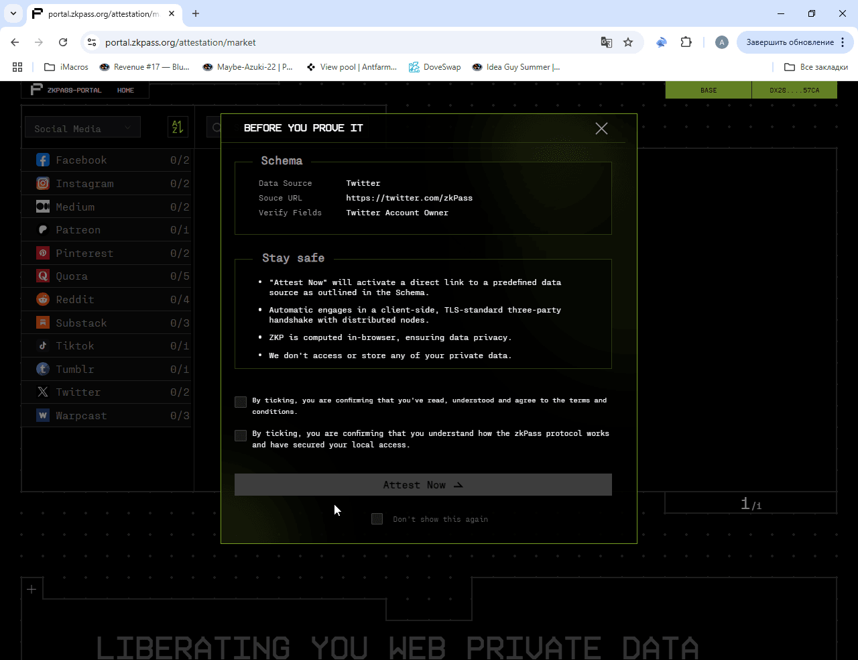Toggle the A-Z sort icon
Image resolution: width=858 pixels, height=660 pixels.
point(178,127)
